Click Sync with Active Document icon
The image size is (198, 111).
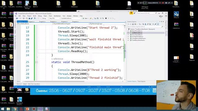pyautogui.click(x=143, y=24)
